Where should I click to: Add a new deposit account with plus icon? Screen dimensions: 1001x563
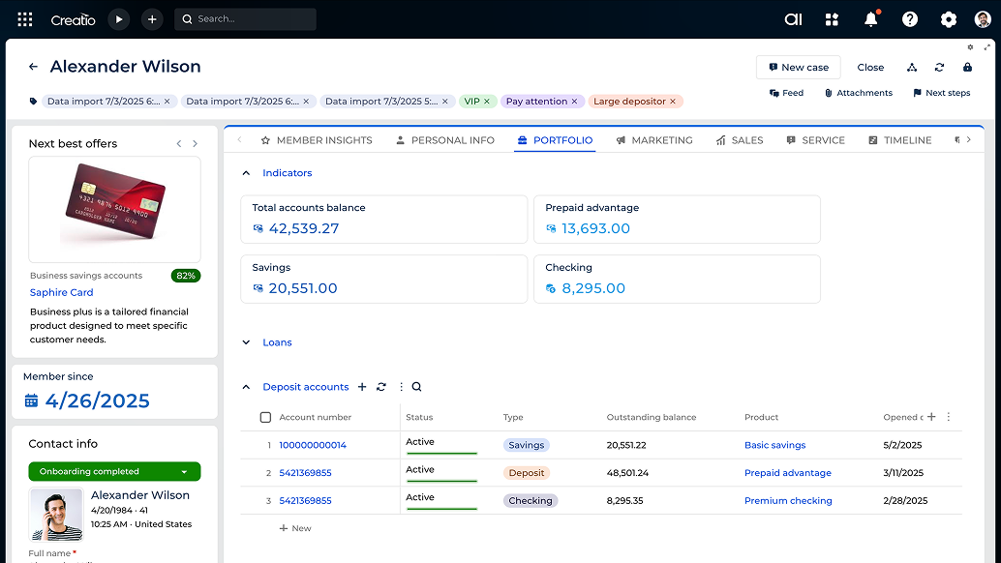[x=362, y=387]
